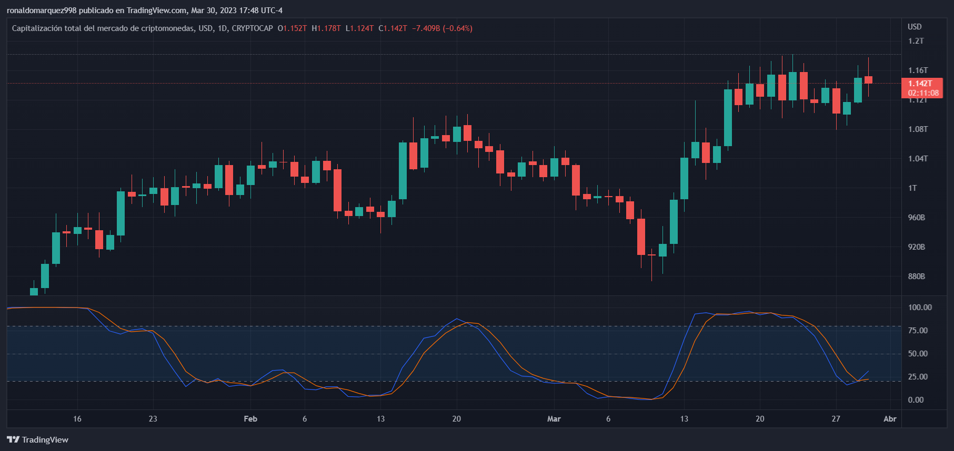Click the 25.00 oscillator axis label
Screen dimensions: 954x451
tap(918, 377)
